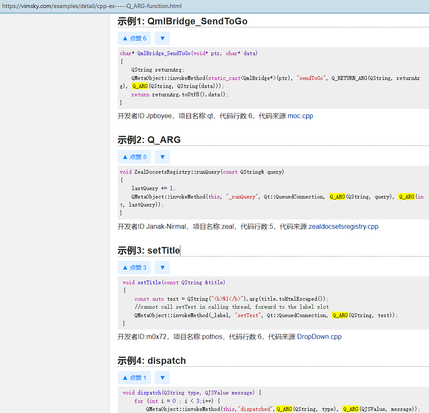Click the "_runQuery" string in code
The width and height of the screenshot is (429, 413).
tap(242, 197)
